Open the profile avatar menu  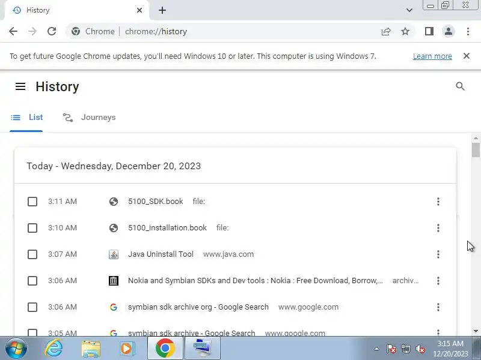tap(449, 31)
